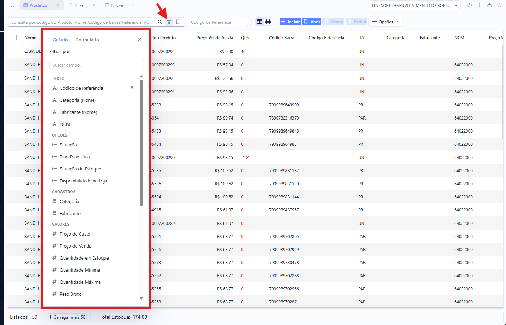506x325 pixels.
Task: Click the product search input field
Action: click(x=82, y=22)
